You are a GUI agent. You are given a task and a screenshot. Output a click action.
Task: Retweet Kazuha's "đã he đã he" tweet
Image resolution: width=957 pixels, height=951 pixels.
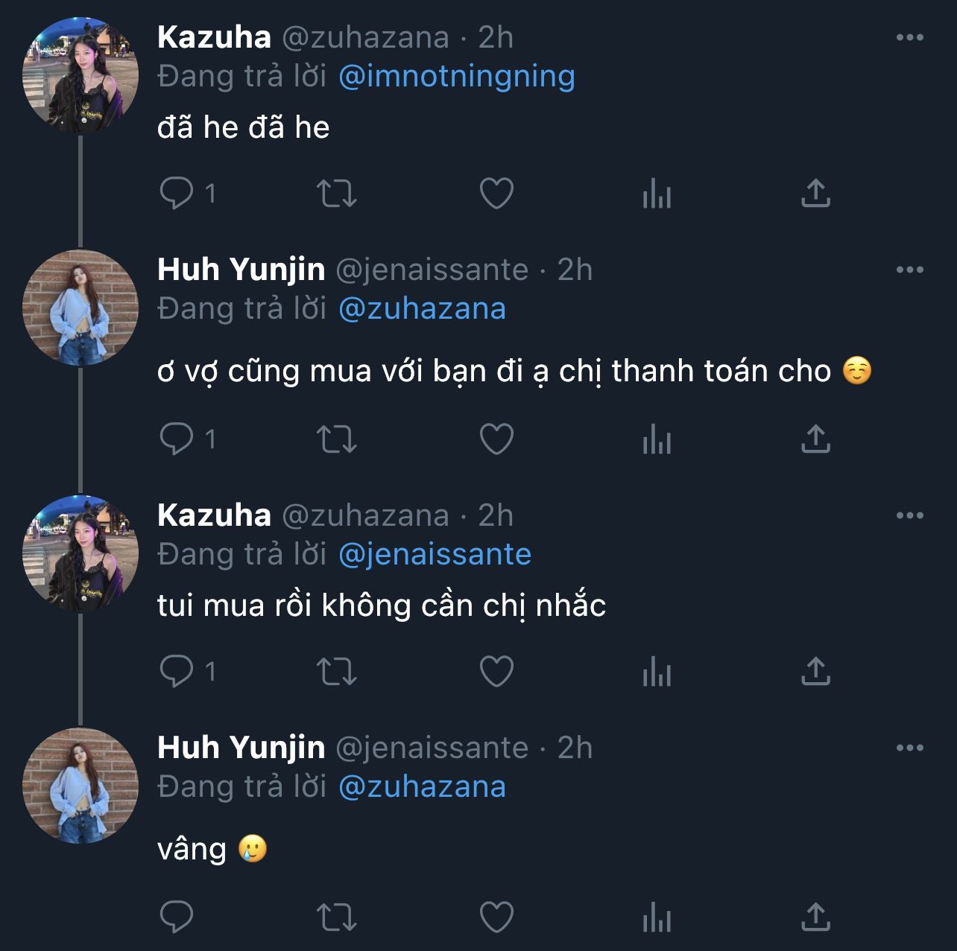[337, 194]
